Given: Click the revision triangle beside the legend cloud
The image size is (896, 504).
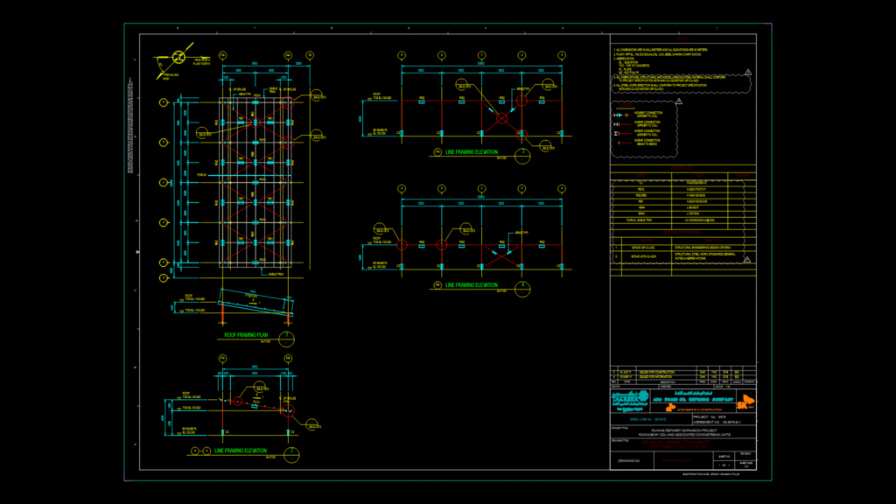Looking at the screenshot, I should [679, 101].
